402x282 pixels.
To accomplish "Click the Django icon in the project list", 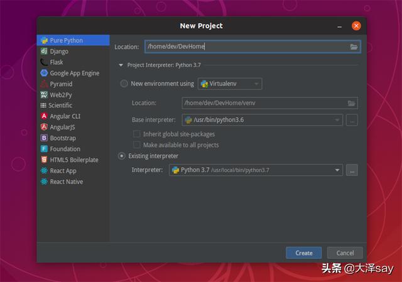I will pyautogui.click(x=44, y=52).
